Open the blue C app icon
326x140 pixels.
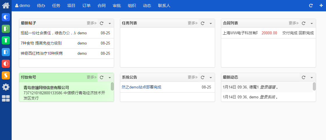[x=6, y=17]
